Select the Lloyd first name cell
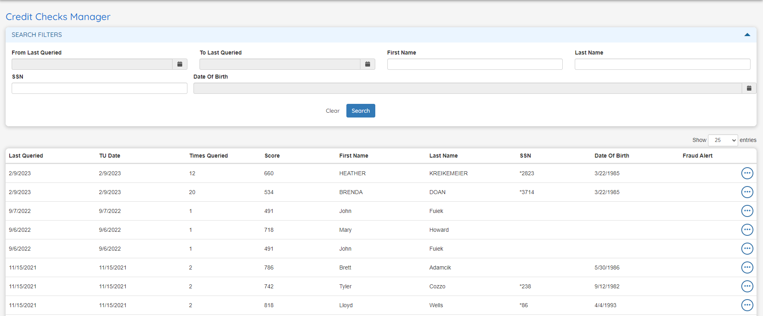This screenshot has height=316, width=763. click(x=346, y=305)
